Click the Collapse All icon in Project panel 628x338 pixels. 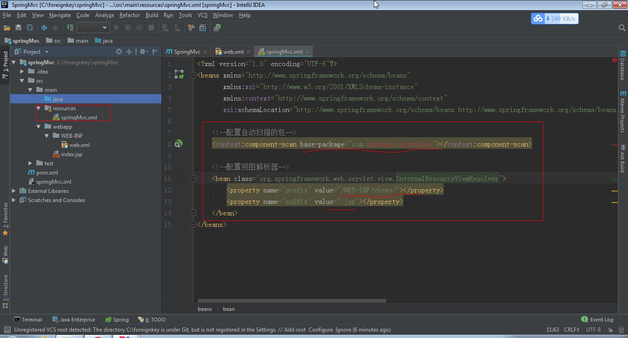click(x=129, y=52)
